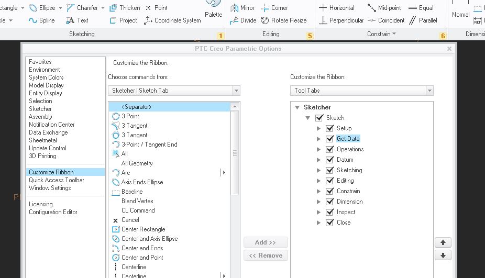Image resolution: width=485 pixels, height=278 pixels.
Task: Select 3 Point circle command in list
Action: click(170, 116)
